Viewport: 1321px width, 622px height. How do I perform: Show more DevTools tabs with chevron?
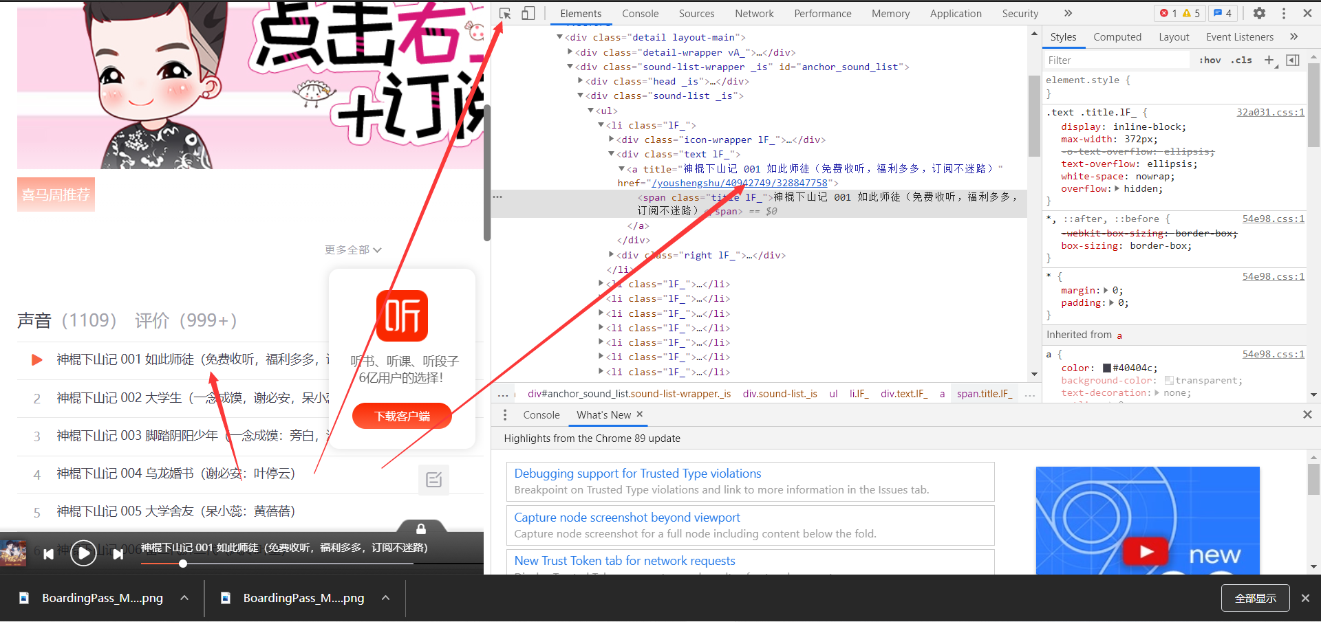[1068, 13]
